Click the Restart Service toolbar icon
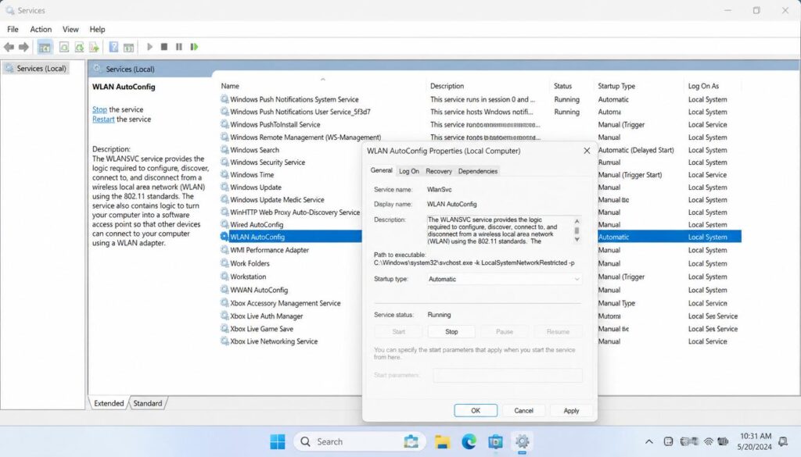Image resolution: width=801 pixels, height=457 pixels. 194,47
